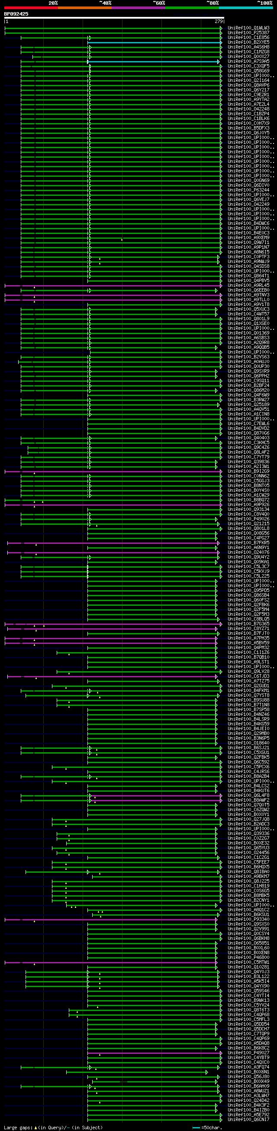Select hit label UniRef100_A6SBS3
Viewport: 277px width, 1131px height.
(x=248, y=338)
